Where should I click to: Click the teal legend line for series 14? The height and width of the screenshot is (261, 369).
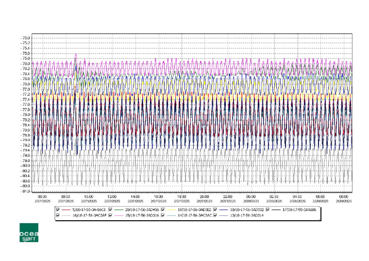click(x=171, y=215)
